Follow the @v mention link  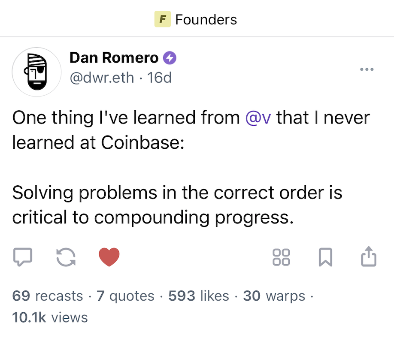point(258,118)
